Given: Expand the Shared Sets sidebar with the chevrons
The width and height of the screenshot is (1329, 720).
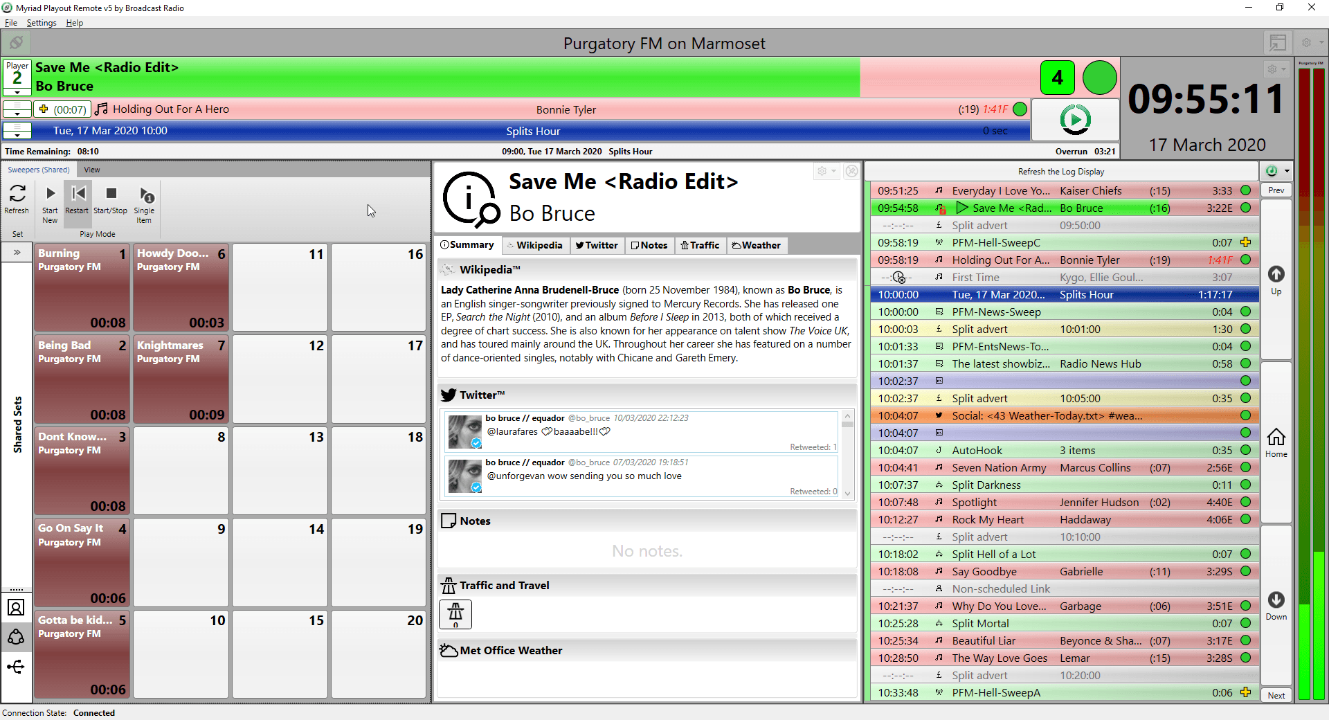Looking at the screenshot, I should [x=17, y=253].
